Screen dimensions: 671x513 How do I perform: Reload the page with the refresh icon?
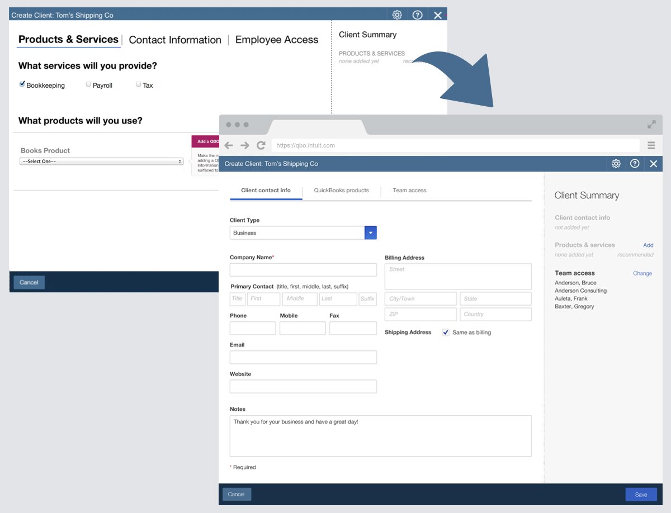click(x=261, y=145)
